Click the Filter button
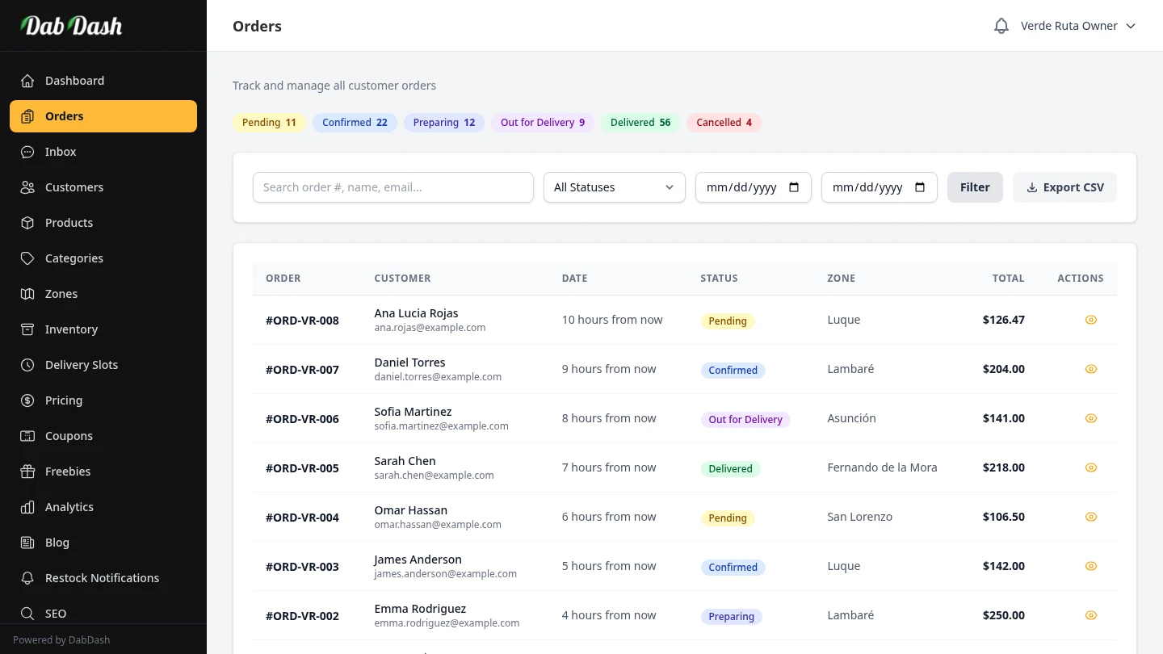This screenshot has height=654, width=1163. [x=974, y=187]
